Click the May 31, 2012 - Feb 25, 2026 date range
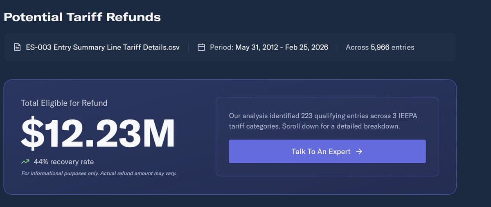Screen dimensions: 491x207 coord(282,47)
